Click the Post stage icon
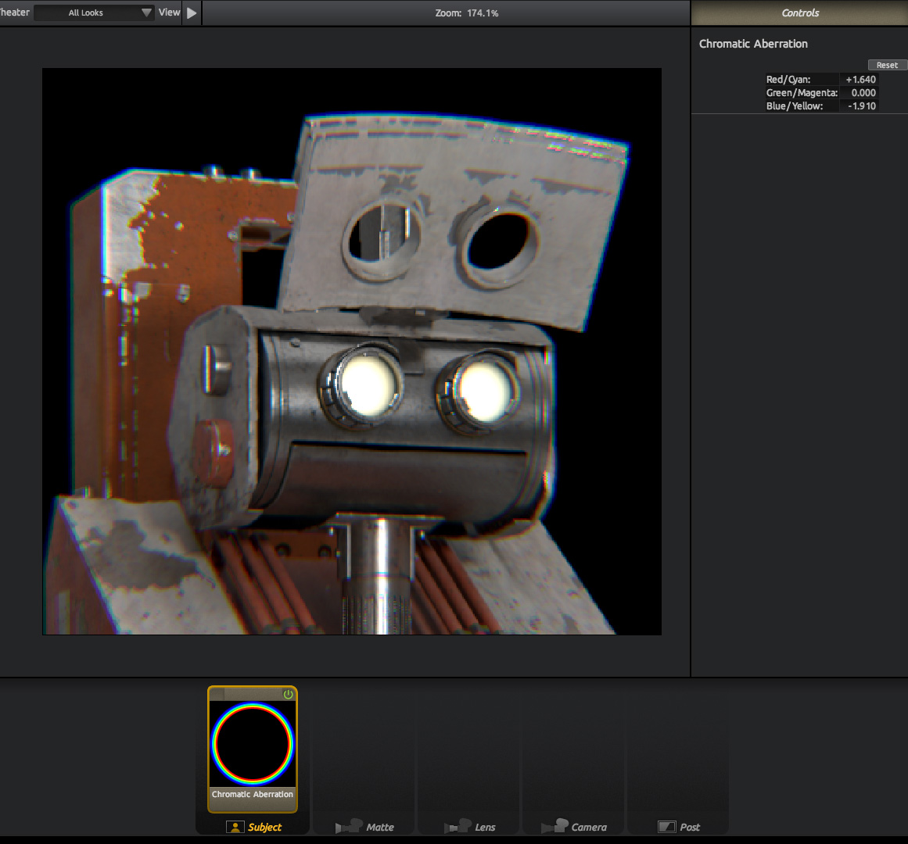Image resolution: width=908 pixels, height=844 pixels. pos(666,827)
